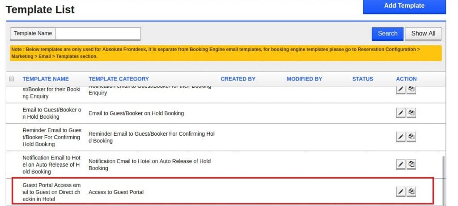Copy the Auto Release of Hold Booking template
Image resolution: width=458 pixels, height=206 pixels.
pyautogui.click(x=411, y=164)
